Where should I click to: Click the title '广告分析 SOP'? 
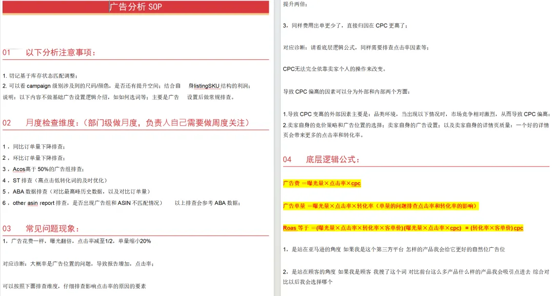[x=135, y=7]
